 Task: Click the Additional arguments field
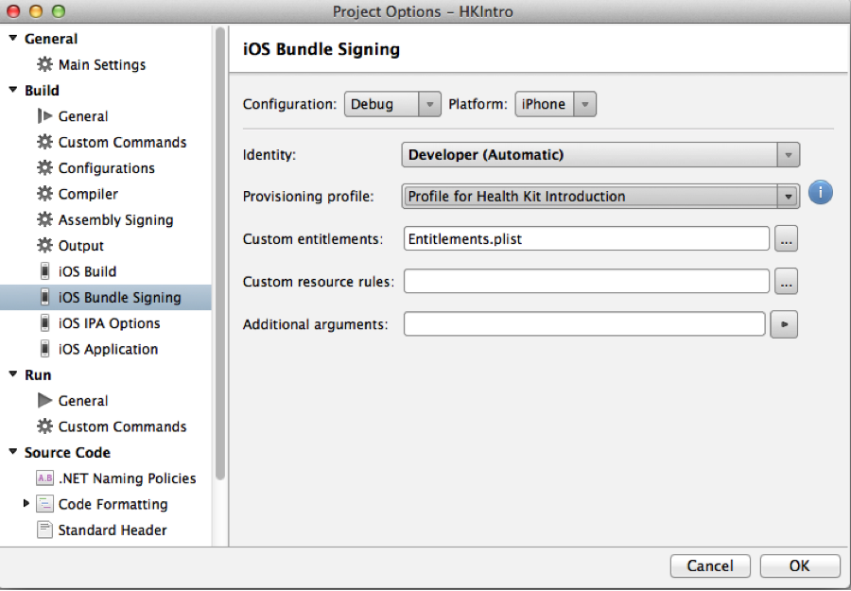584,324
